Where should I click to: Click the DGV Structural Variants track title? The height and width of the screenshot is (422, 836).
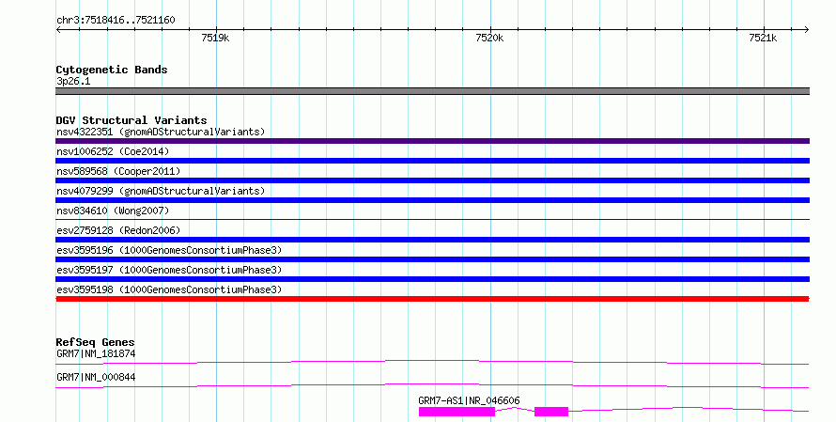click(x=132, y=120)
